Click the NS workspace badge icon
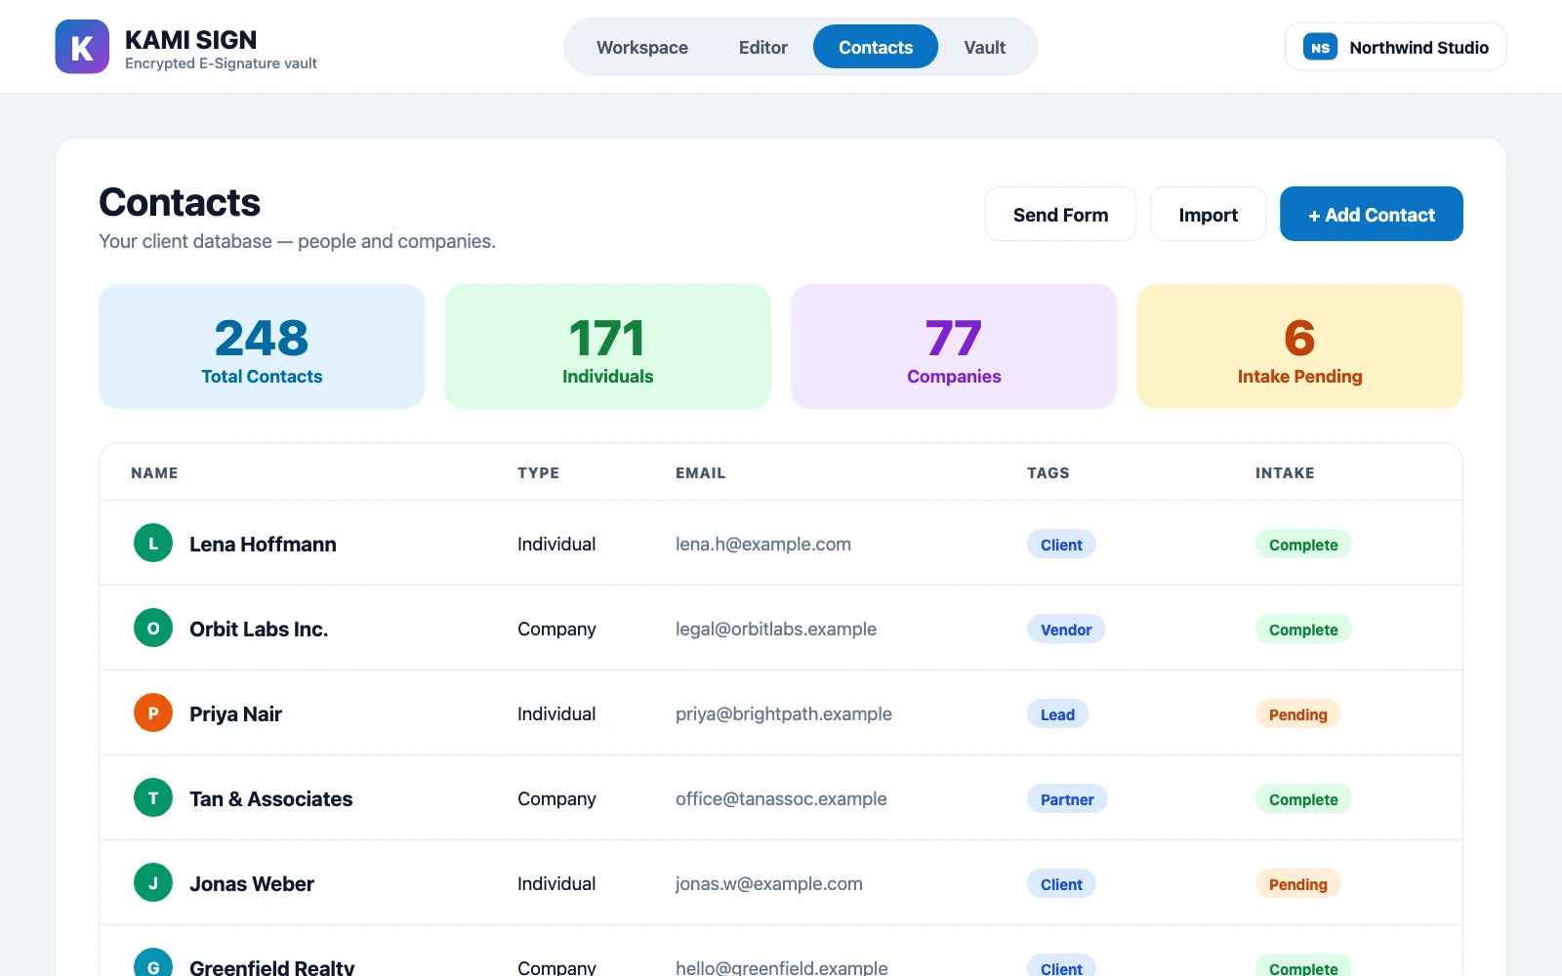 (x=1320, y=47)
